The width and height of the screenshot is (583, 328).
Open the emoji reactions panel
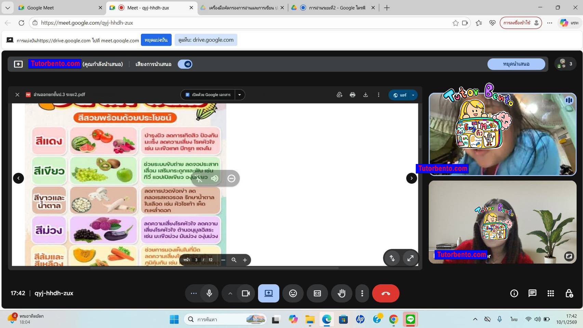(x=293, y=293)
